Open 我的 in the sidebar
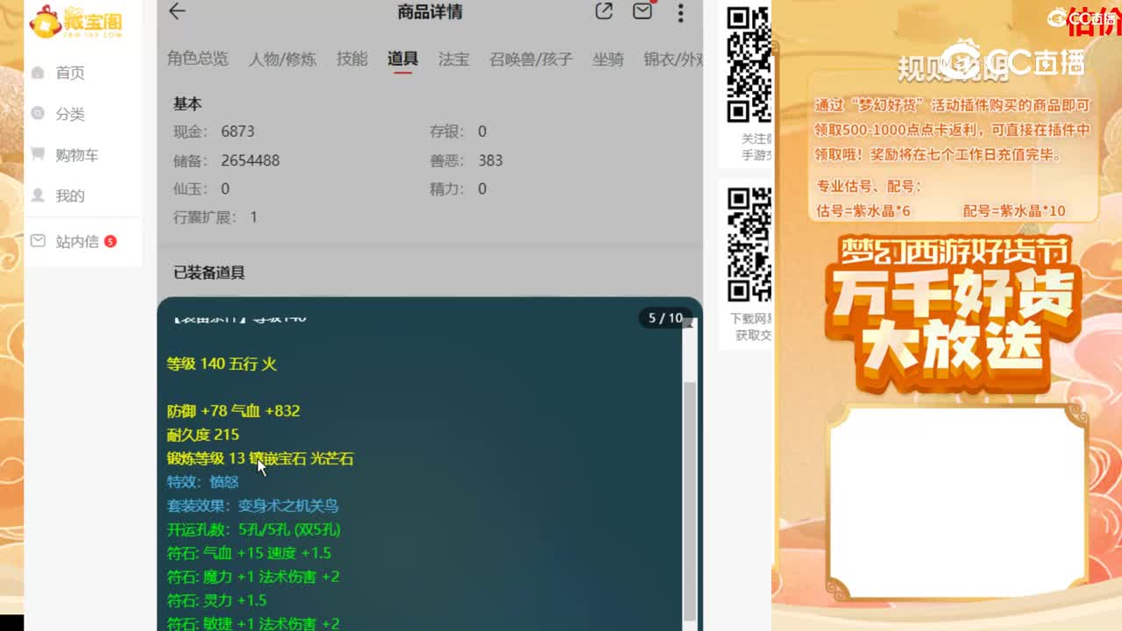The width and height of the screenshot is (1122, 631). (x=70, y=196)
